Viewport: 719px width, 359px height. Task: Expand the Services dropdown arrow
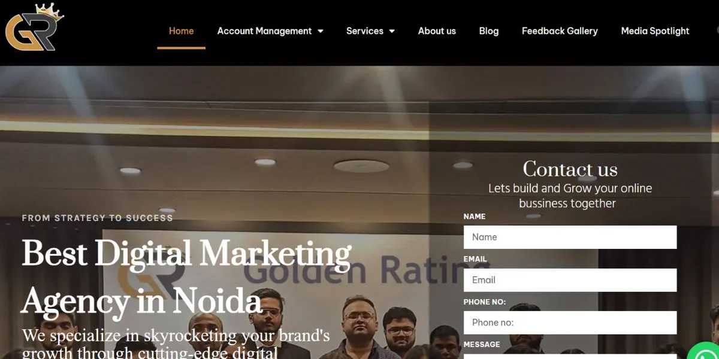coord(393,31)
